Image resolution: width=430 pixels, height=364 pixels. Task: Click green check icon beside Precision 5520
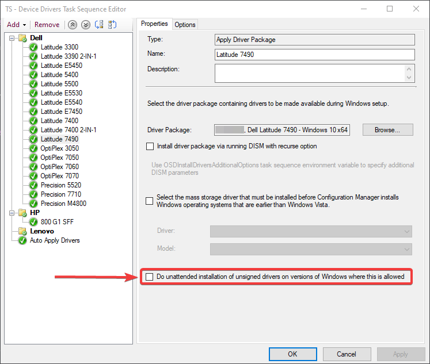click(33, 185)
